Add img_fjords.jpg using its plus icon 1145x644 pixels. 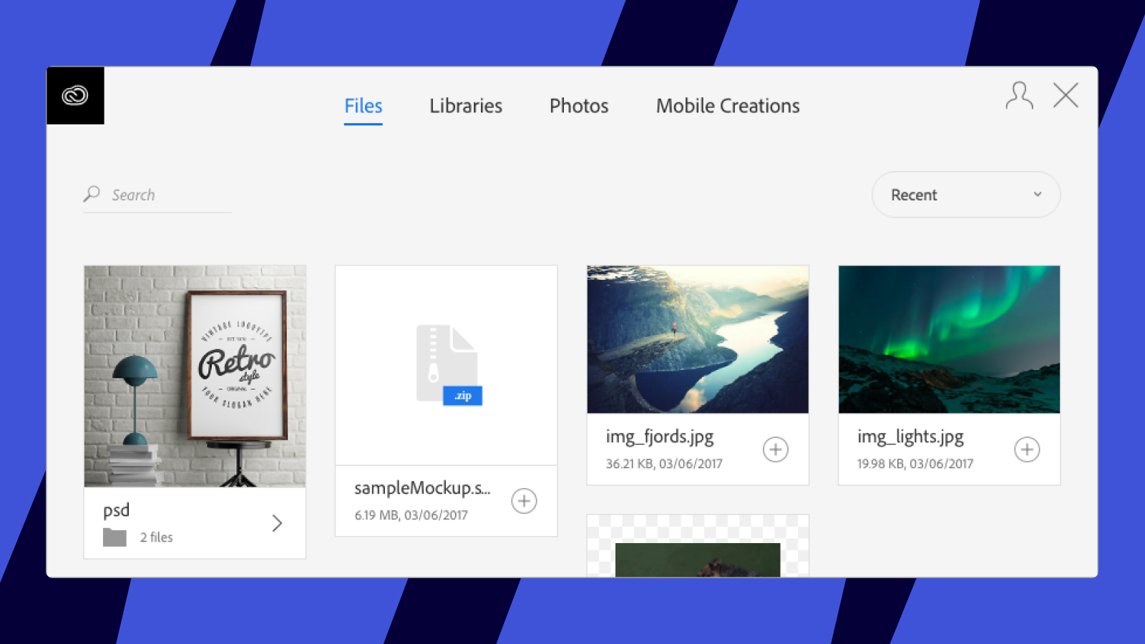[x=775, y=449]
